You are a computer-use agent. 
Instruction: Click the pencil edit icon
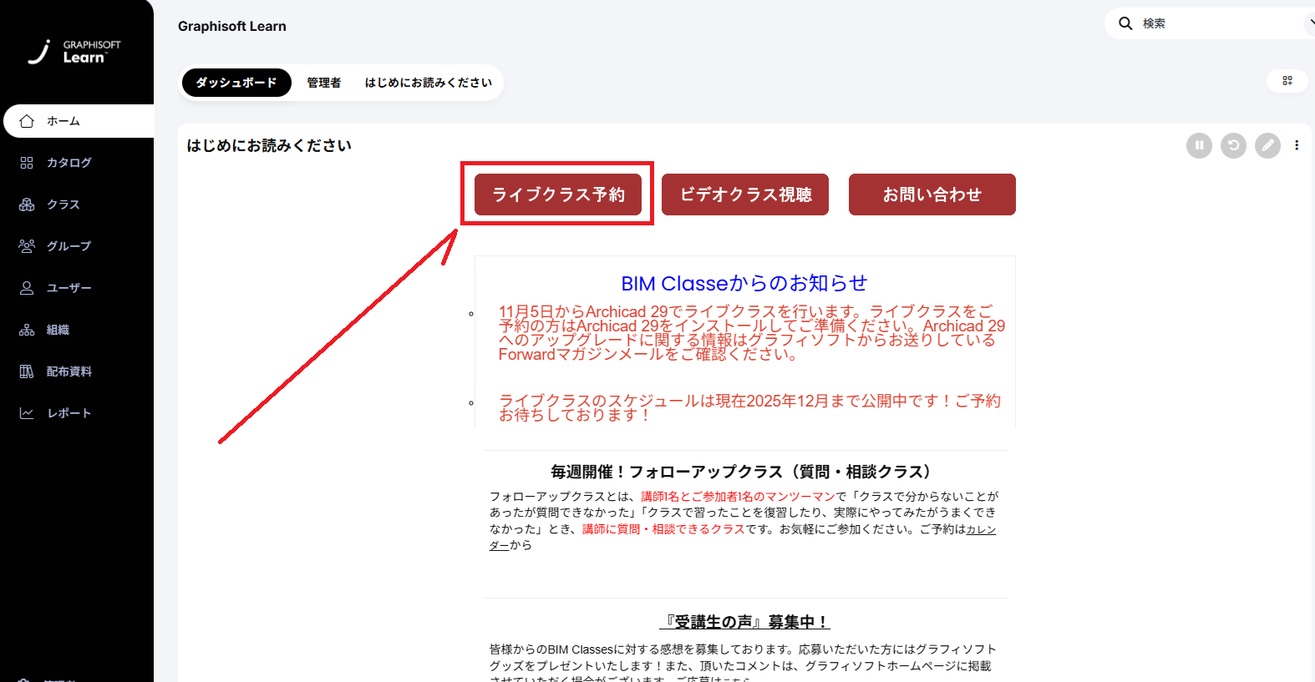1267,145
